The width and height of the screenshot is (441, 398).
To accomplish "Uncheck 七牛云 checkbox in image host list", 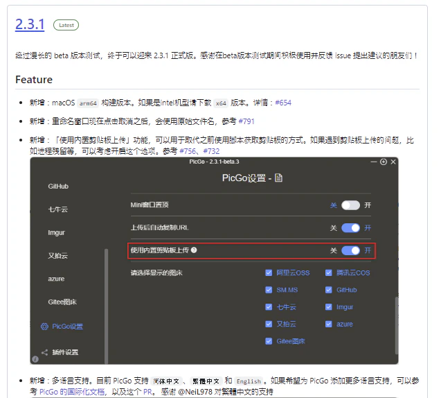I will click(269, 307).
